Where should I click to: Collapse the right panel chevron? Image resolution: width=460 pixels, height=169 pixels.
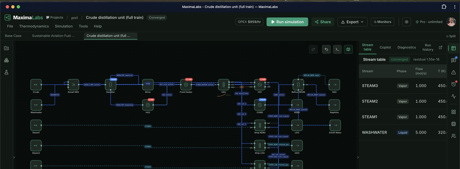[358, 157]
